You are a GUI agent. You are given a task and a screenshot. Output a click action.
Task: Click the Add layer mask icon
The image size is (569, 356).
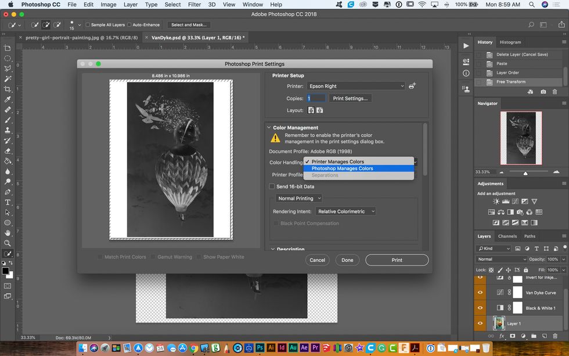point(513,336)
